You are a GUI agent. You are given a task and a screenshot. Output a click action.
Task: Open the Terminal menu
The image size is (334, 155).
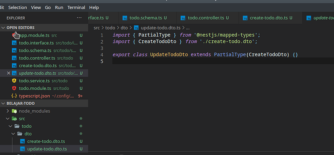pos(76,7)
